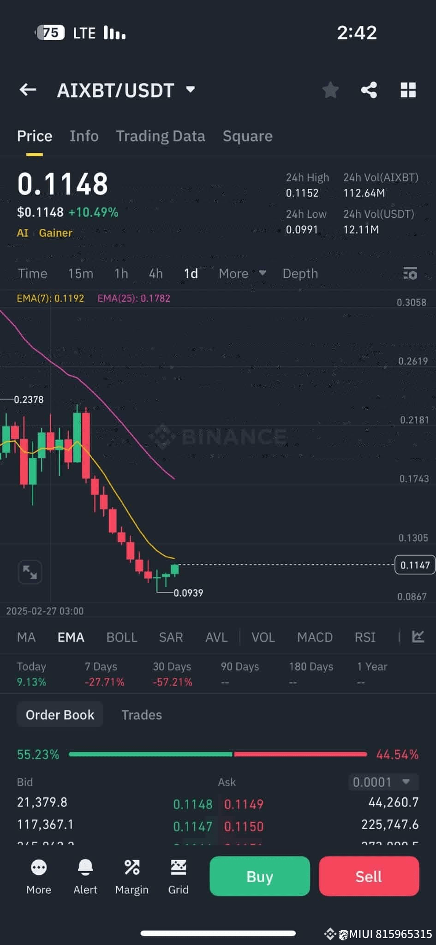436x945 pixels.
Task: Expand the chart to fullscreen
Action: click(x=30, y=572)
